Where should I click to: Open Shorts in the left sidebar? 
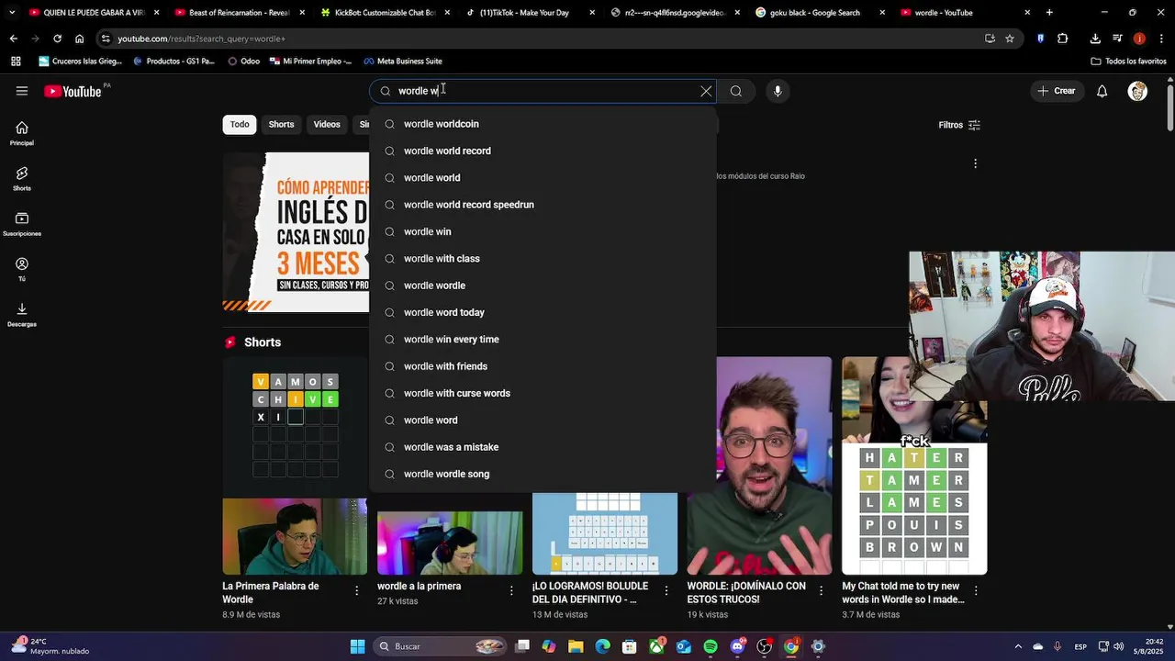pyautogui.click(x=22, y=179)
